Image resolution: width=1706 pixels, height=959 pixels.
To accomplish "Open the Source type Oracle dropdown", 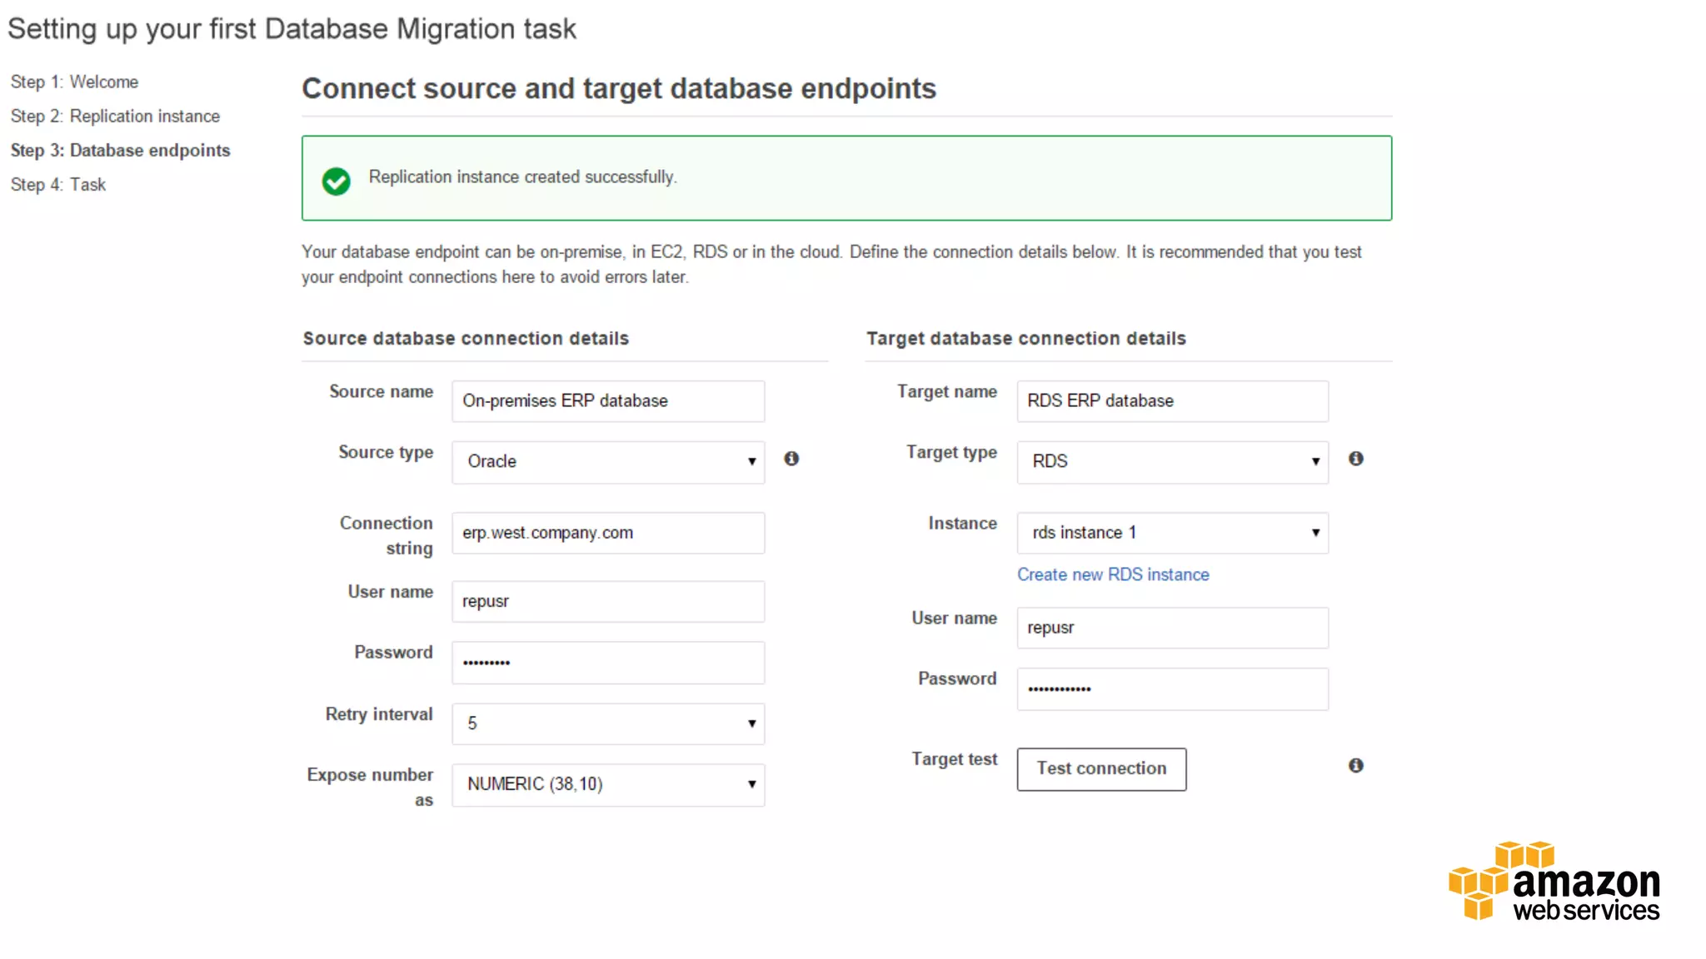I will pos(608,462).
